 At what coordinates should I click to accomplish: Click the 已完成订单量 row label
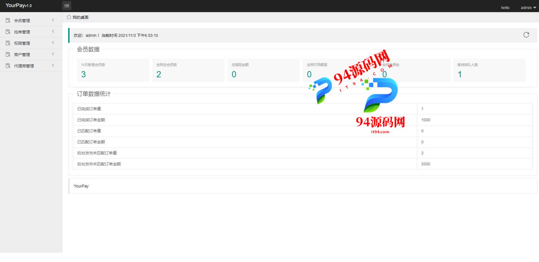pyautogui.click(x=89, y=109)
